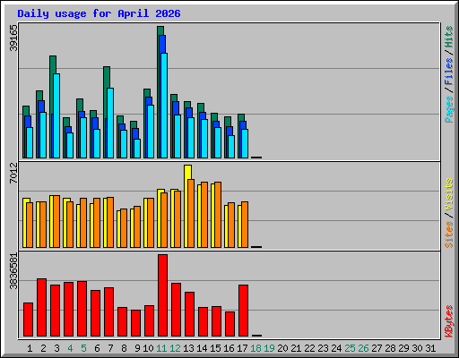Image resolution: width=459 pixels, height=358 pixels.
Task: Click day 4 on the x-axis
Action: [x=70, y=348]
